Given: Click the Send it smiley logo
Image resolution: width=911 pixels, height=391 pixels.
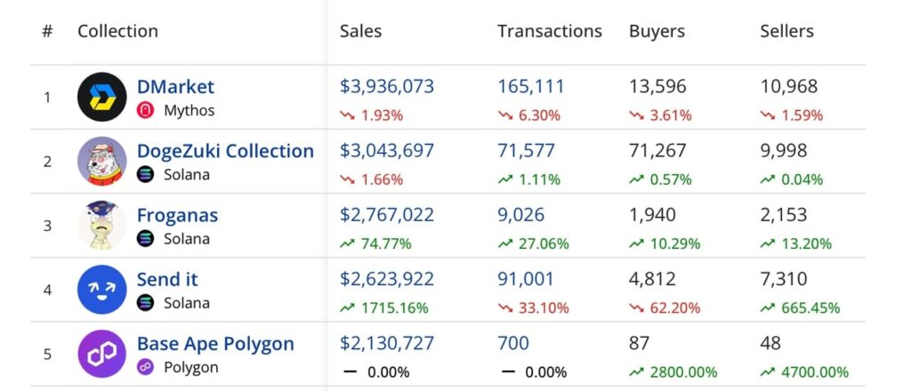Looking at the screenshot, I should 102,290.
